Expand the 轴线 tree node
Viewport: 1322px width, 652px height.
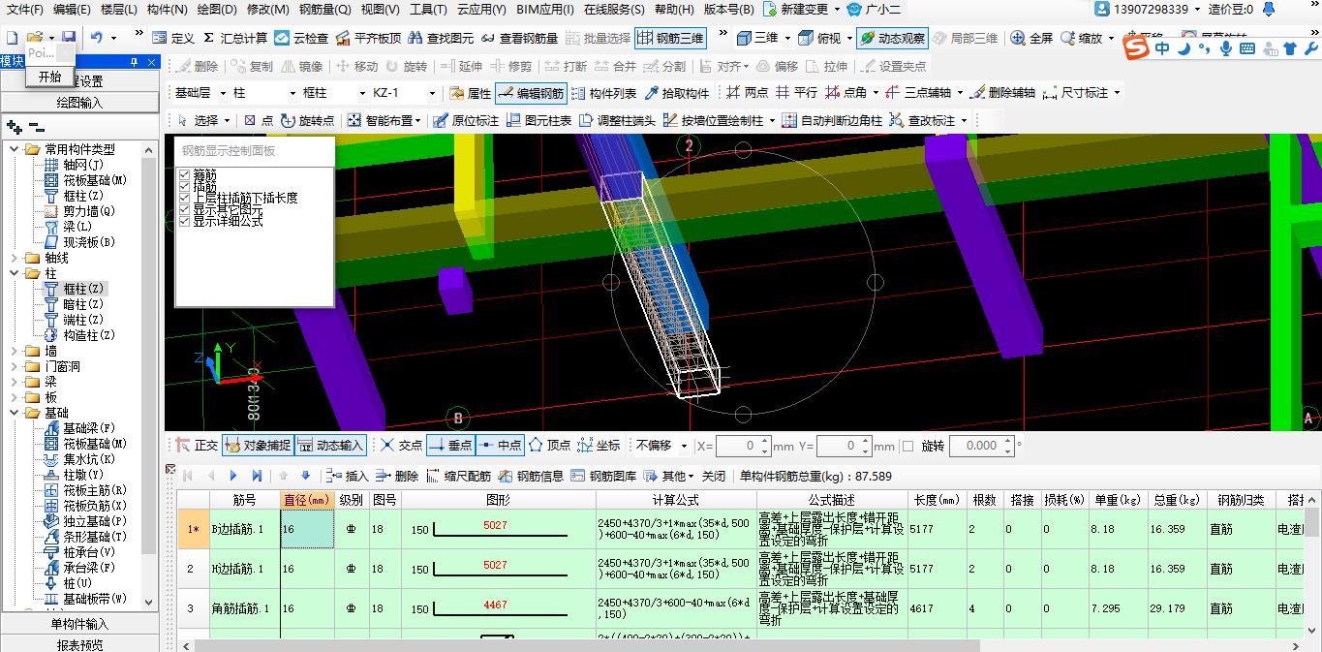click(14, 258)
